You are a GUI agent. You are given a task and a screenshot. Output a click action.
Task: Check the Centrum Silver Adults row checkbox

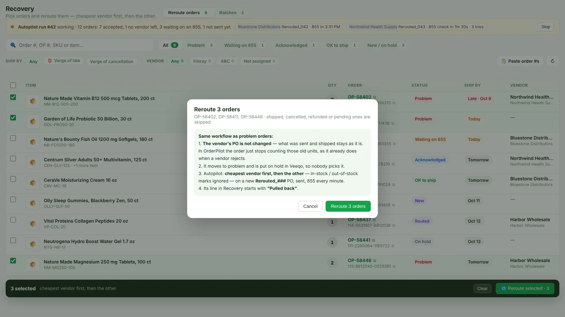tap(13, 158)
